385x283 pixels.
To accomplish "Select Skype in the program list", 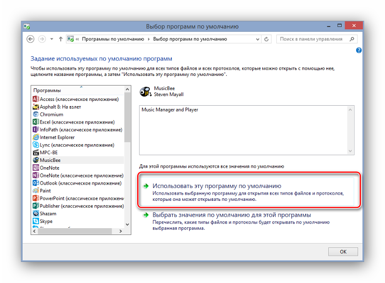I will (x=77, y=221).
